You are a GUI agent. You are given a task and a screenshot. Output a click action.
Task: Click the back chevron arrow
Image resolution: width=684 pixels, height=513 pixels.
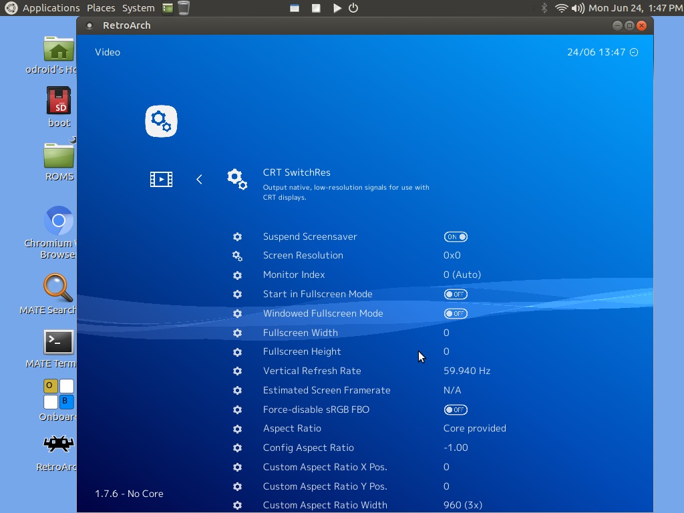pos(199,179)
